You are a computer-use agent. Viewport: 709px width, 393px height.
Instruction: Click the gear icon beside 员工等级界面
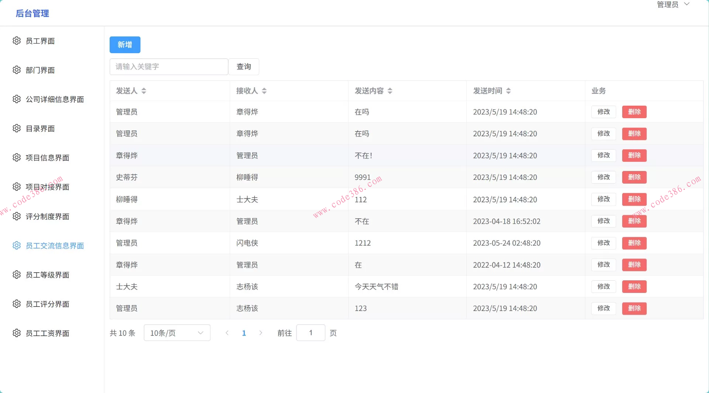(x=17, y=274)
